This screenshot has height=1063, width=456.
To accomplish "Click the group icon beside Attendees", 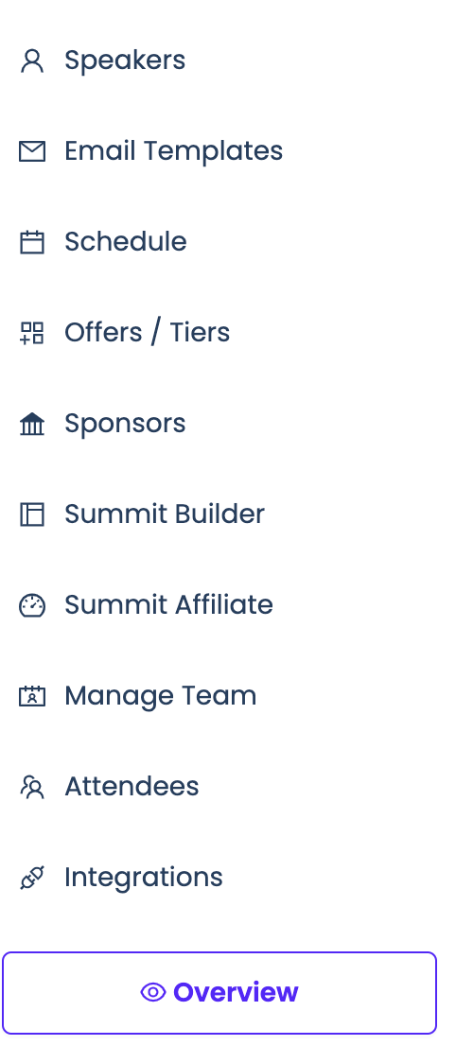I will [x=32, y=787].
